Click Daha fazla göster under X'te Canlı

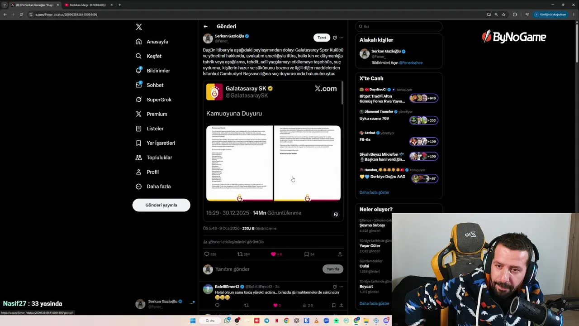[374, 192]
